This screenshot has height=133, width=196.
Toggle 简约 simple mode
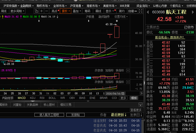tap(122, 11)
